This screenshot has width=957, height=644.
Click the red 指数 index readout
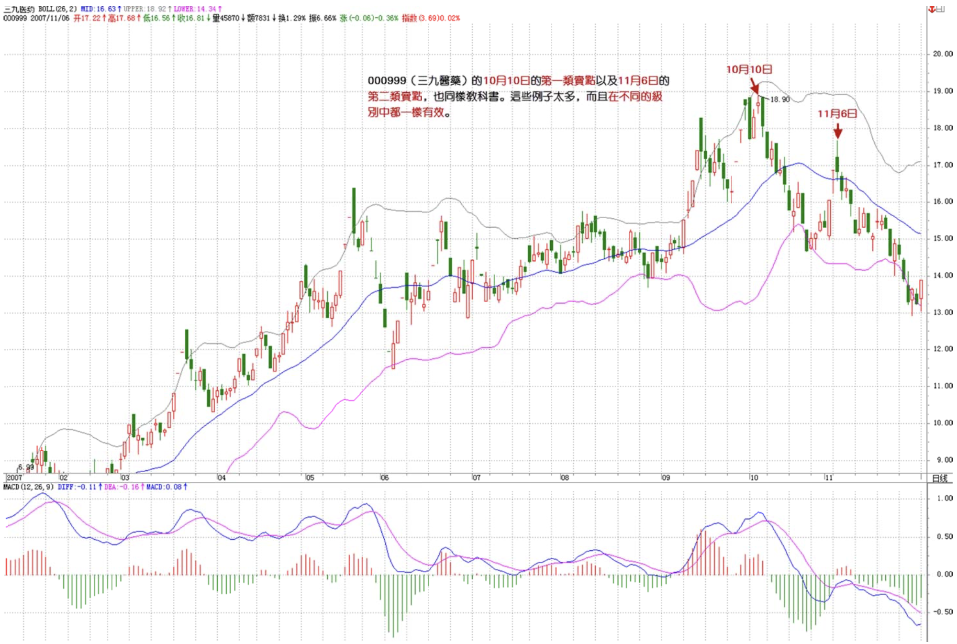(430, 18)
